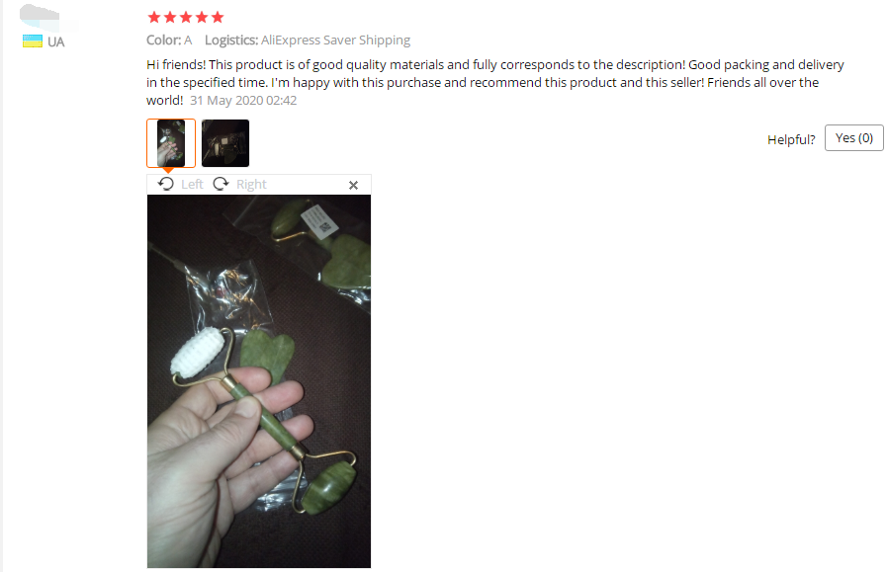Click the review date 31 May 2020
Image resolution: width=888 pixels, height=572 pixels.
coord(243,101)
